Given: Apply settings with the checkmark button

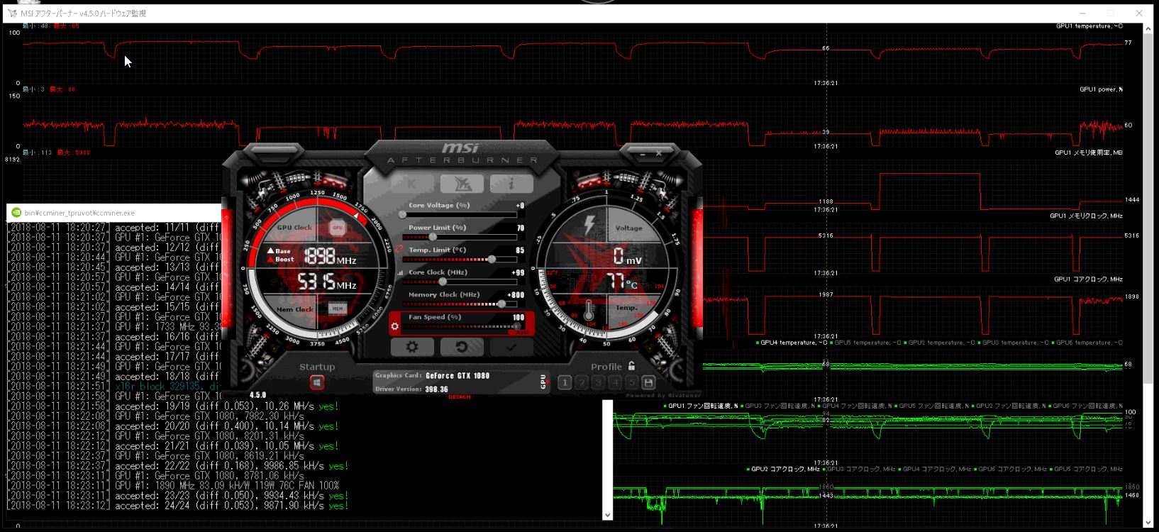Looking at the screenshot, I should click(511, 347).
